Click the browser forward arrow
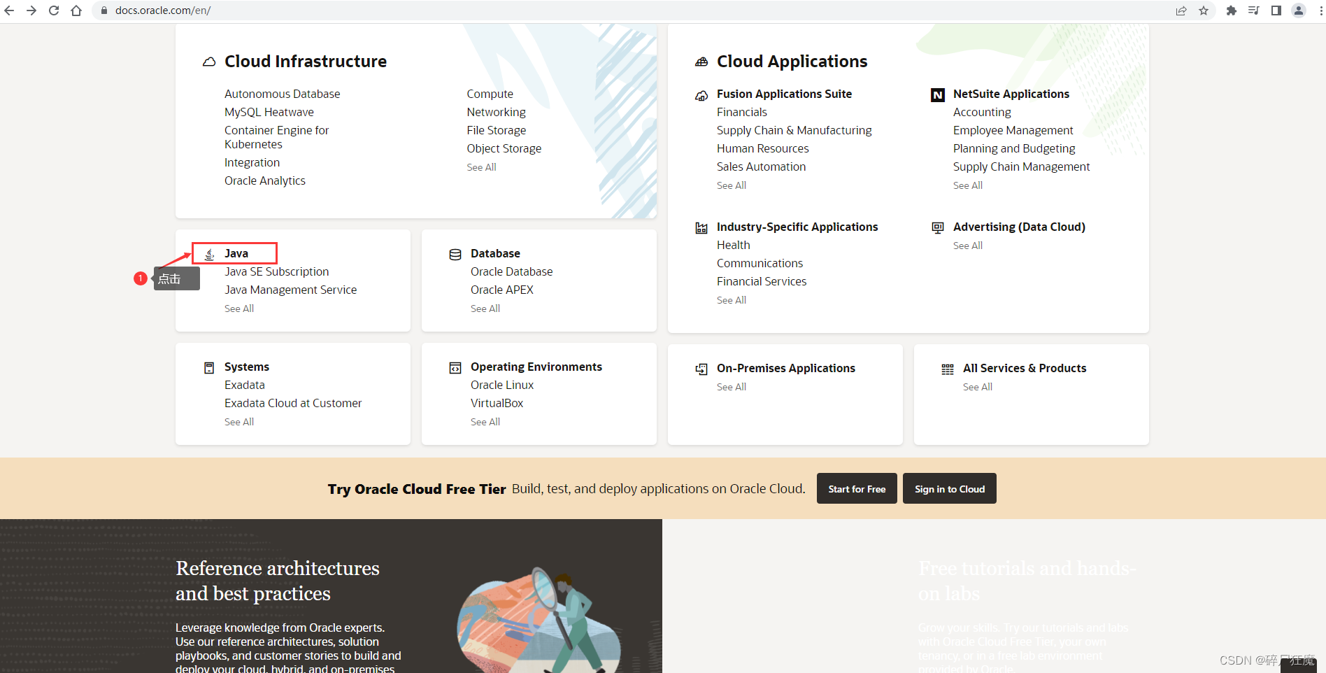Screen dimensions: 1326x673 pos(31,10)
